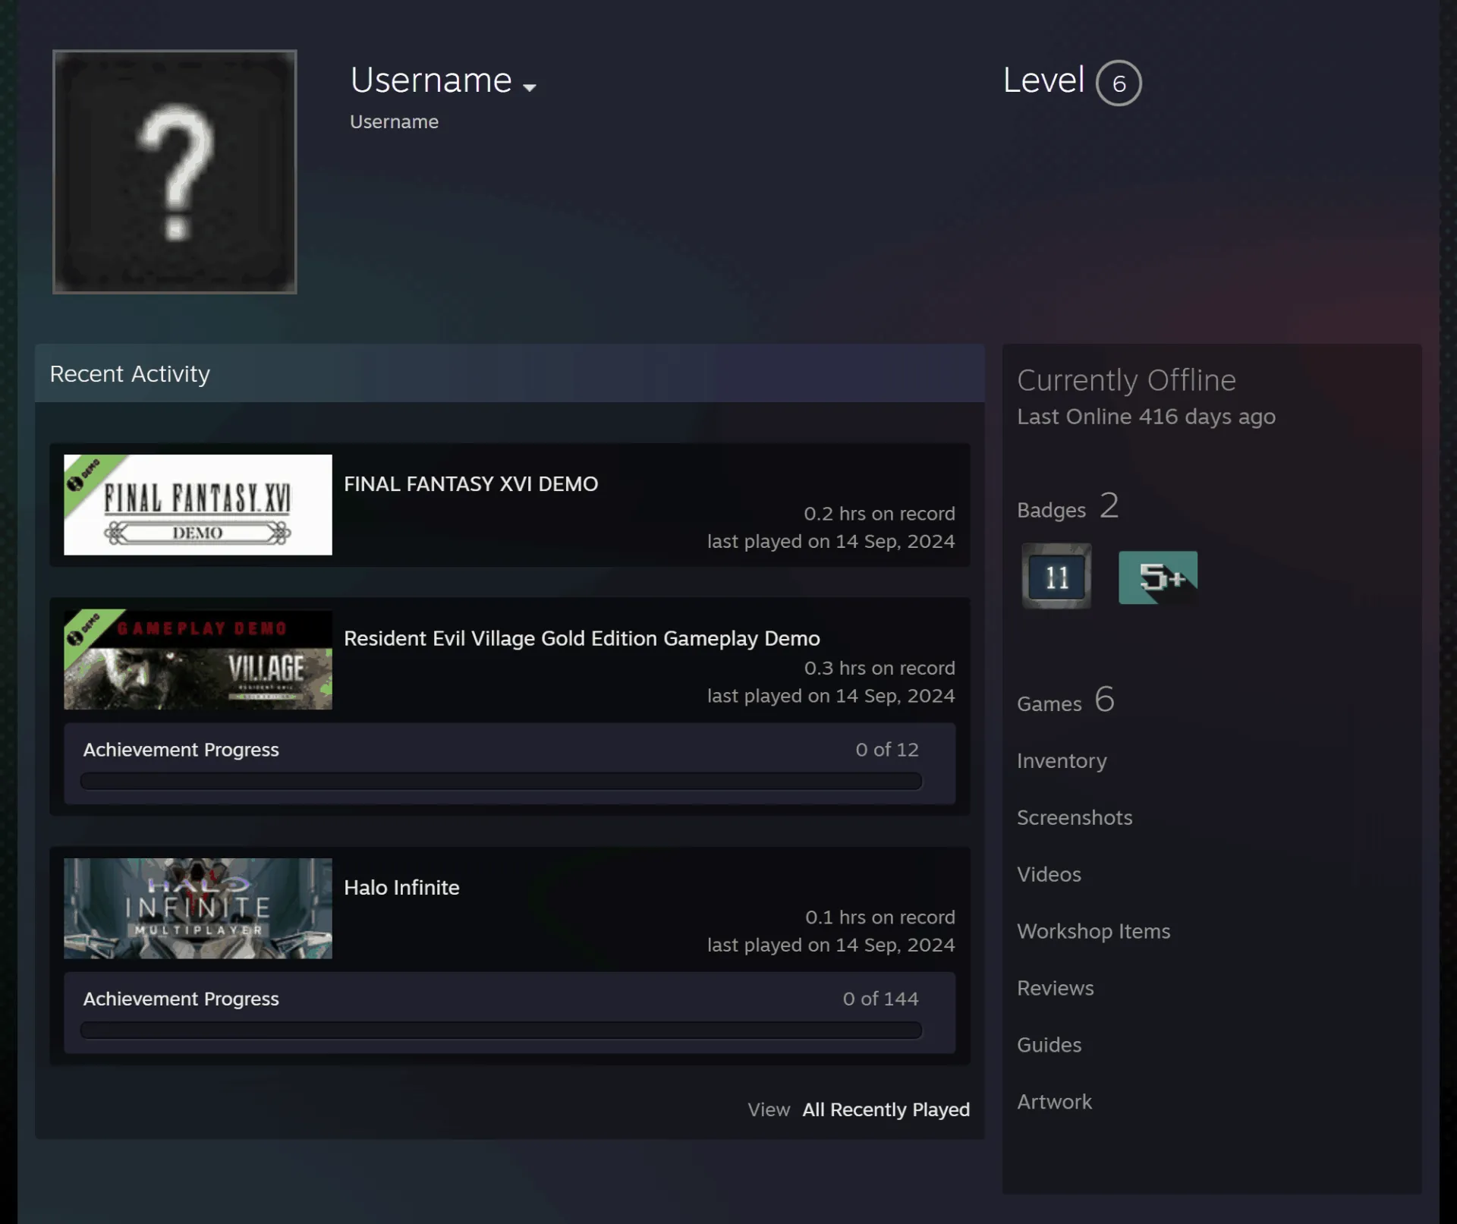
Task: Click the small Username subtitle below the name
Action: click(394, 122)
